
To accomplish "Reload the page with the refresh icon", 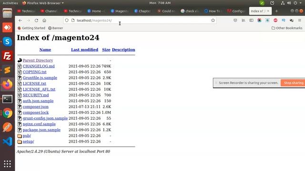I will (36, 20).
